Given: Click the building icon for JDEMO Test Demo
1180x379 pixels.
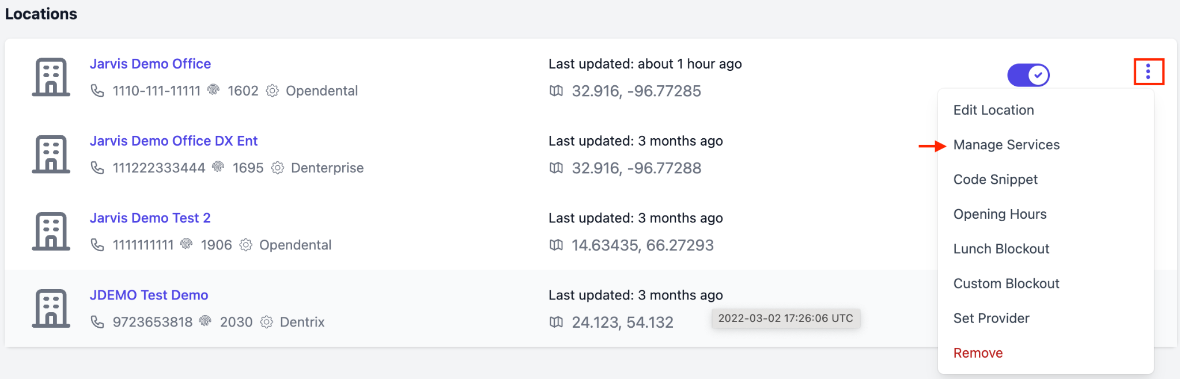Looking at the screenshot, I should 51,308.
